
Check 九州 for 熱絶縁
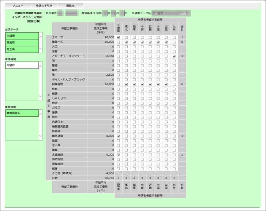tap(174, 131)
